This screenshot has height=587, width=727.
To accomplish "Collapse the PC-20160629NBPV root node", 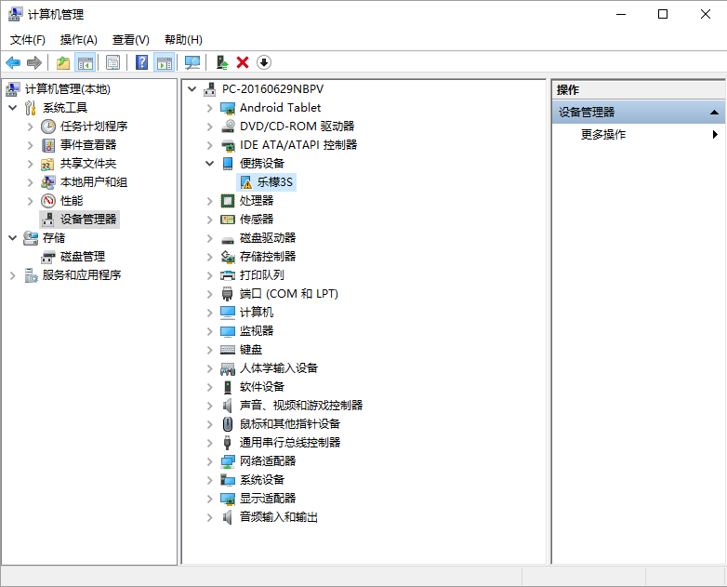I will click(192, 89).
